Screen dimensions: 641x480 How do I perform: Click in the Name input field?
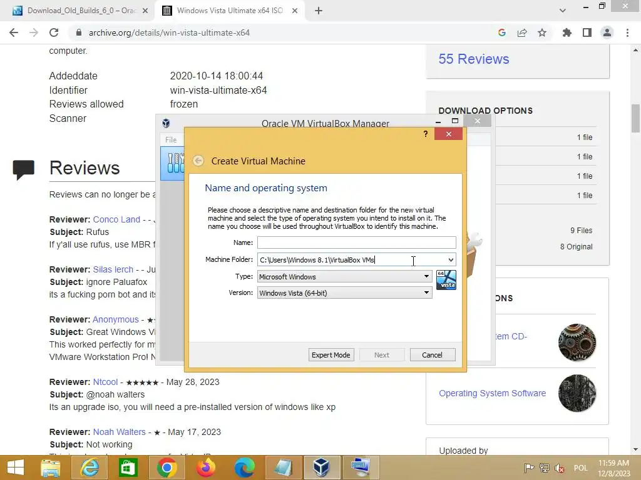[x=356, y=242]
